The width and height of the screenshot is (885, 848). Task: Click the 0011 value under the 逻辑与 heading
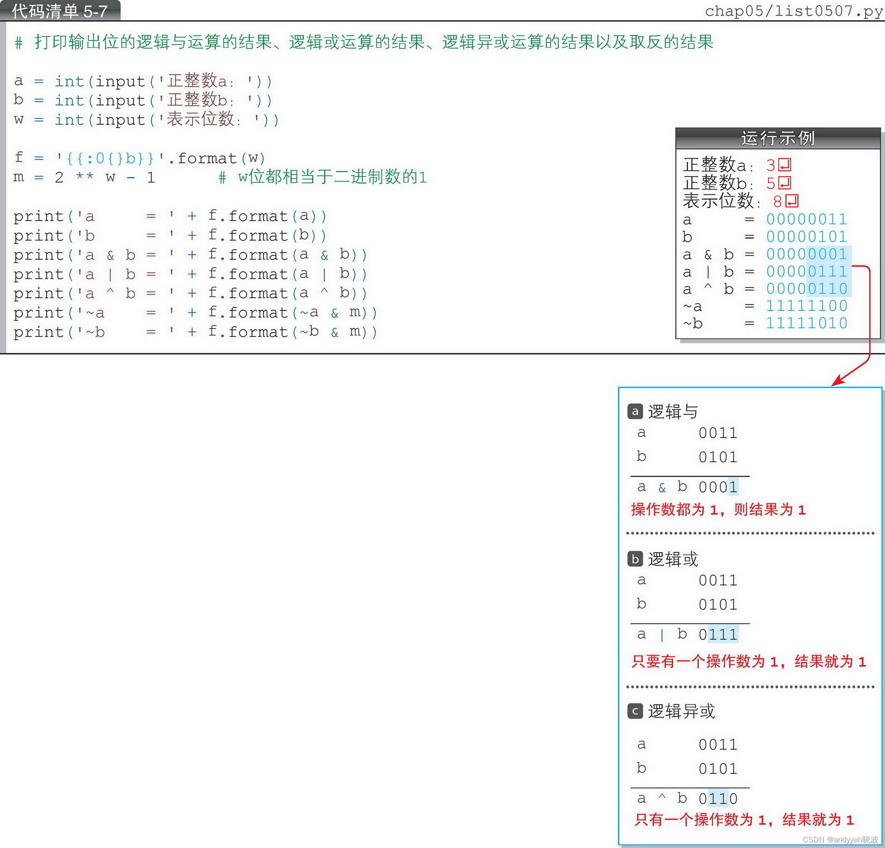pos(718,433)
